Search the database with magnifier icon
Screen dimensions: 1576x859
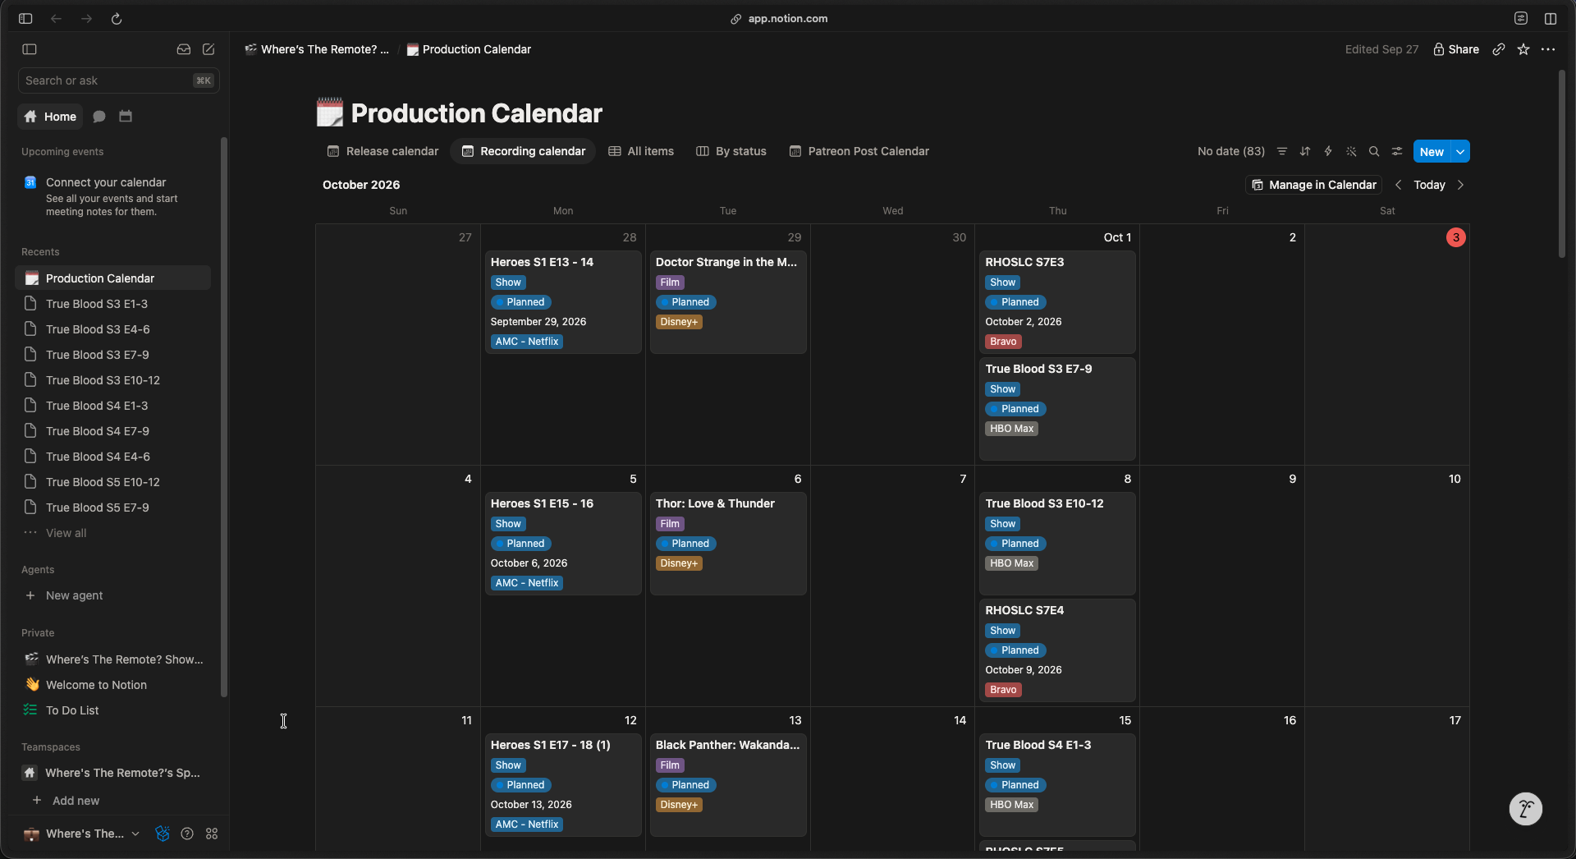1374,151
